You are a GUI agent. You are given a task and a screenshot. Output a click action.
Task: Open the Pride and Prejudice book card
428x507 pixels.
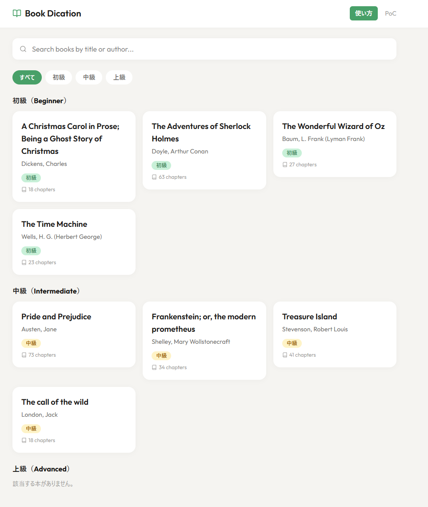74,334
